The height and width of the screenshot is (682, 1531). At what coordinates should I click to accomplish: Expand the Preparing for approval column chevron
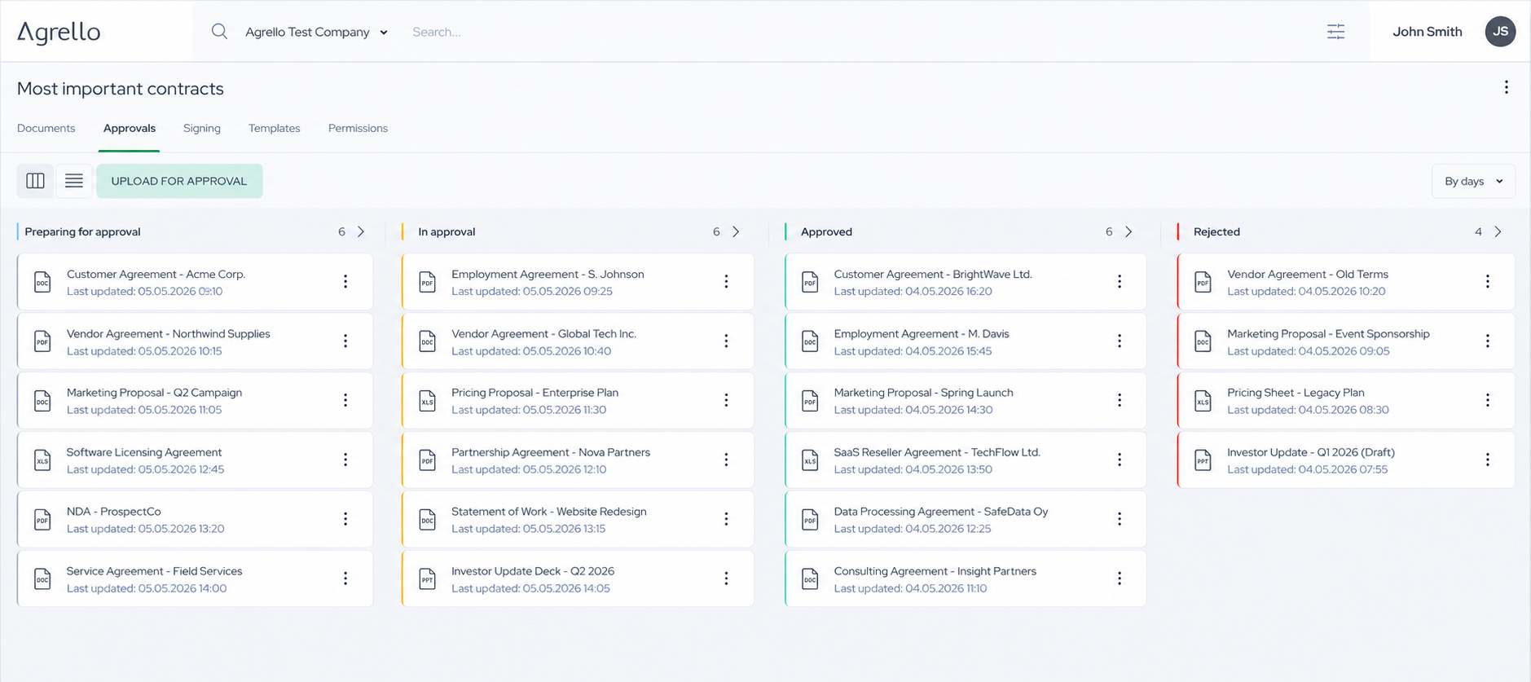361,231
